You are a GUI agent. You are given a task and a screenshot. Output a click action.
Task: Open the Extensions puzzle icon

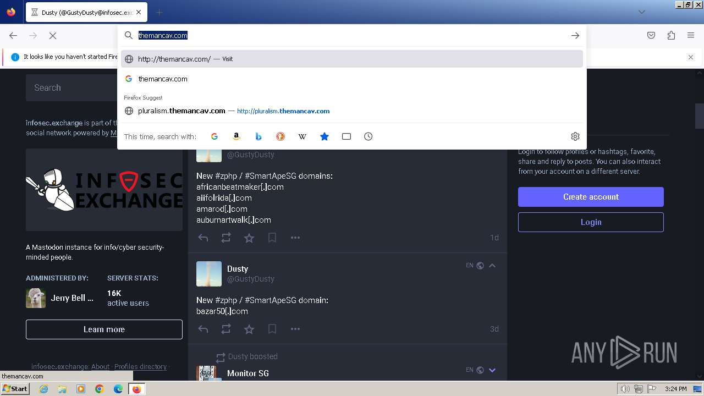671,35
